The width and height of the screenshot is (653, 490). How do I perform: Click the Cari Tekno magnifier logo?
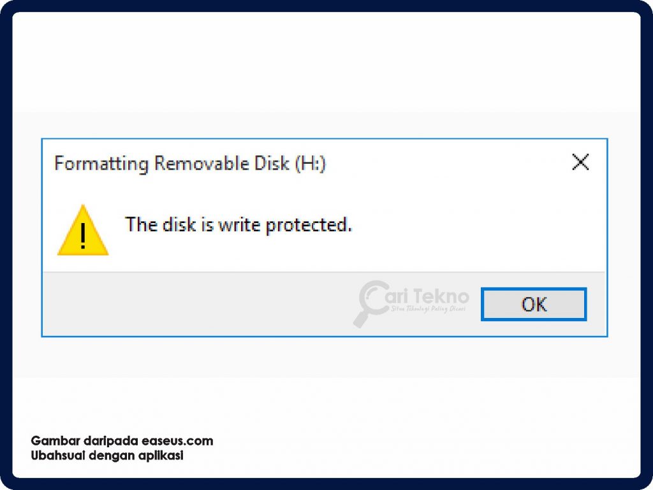click(372, 303)
